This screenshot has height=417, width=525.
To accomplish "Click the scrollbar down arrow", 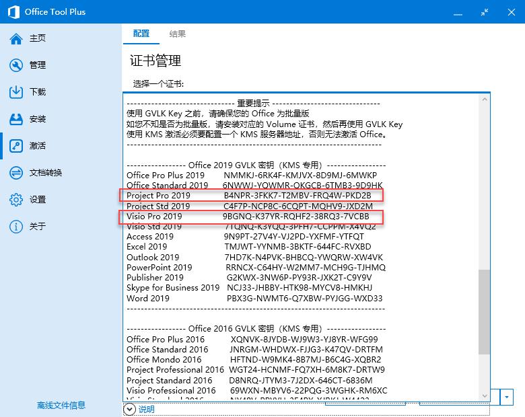I will [485, 396].
